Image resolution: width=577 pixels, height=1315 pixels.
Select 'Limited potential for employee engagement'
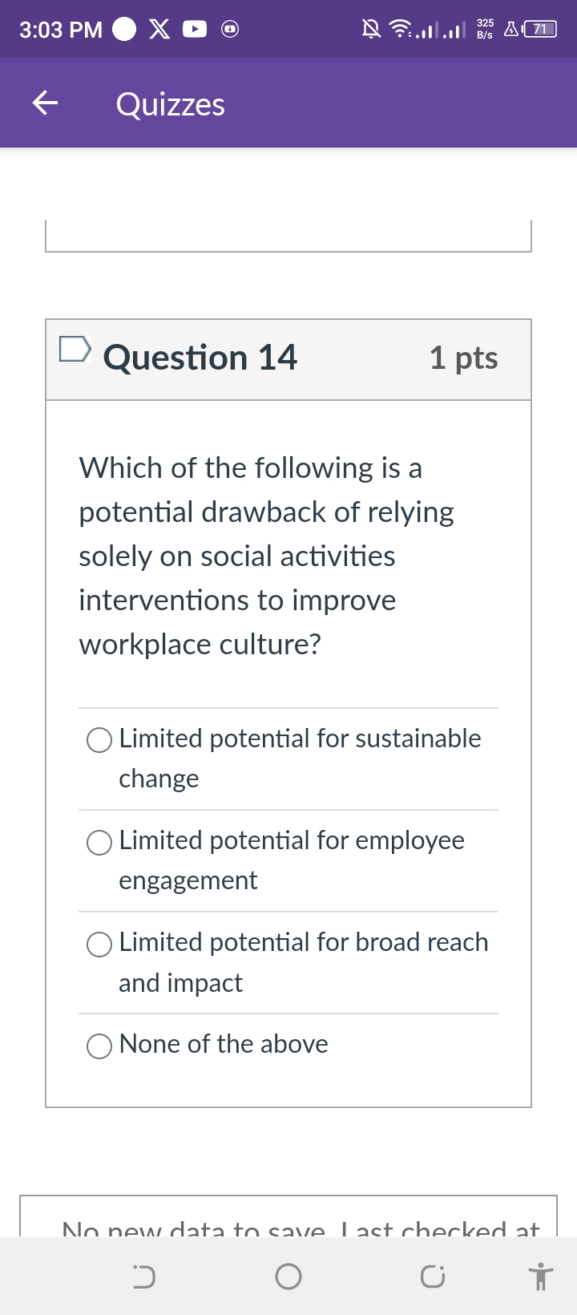pos(99,842)
